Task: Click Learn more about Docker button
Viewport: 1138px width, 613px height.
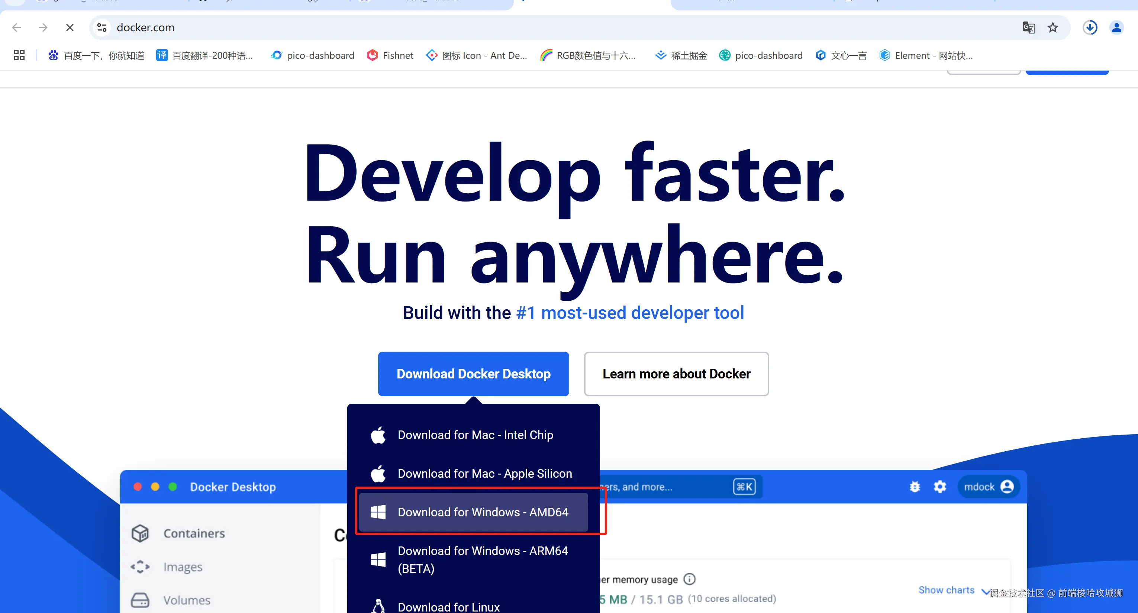Action: [x=676, y=374]
